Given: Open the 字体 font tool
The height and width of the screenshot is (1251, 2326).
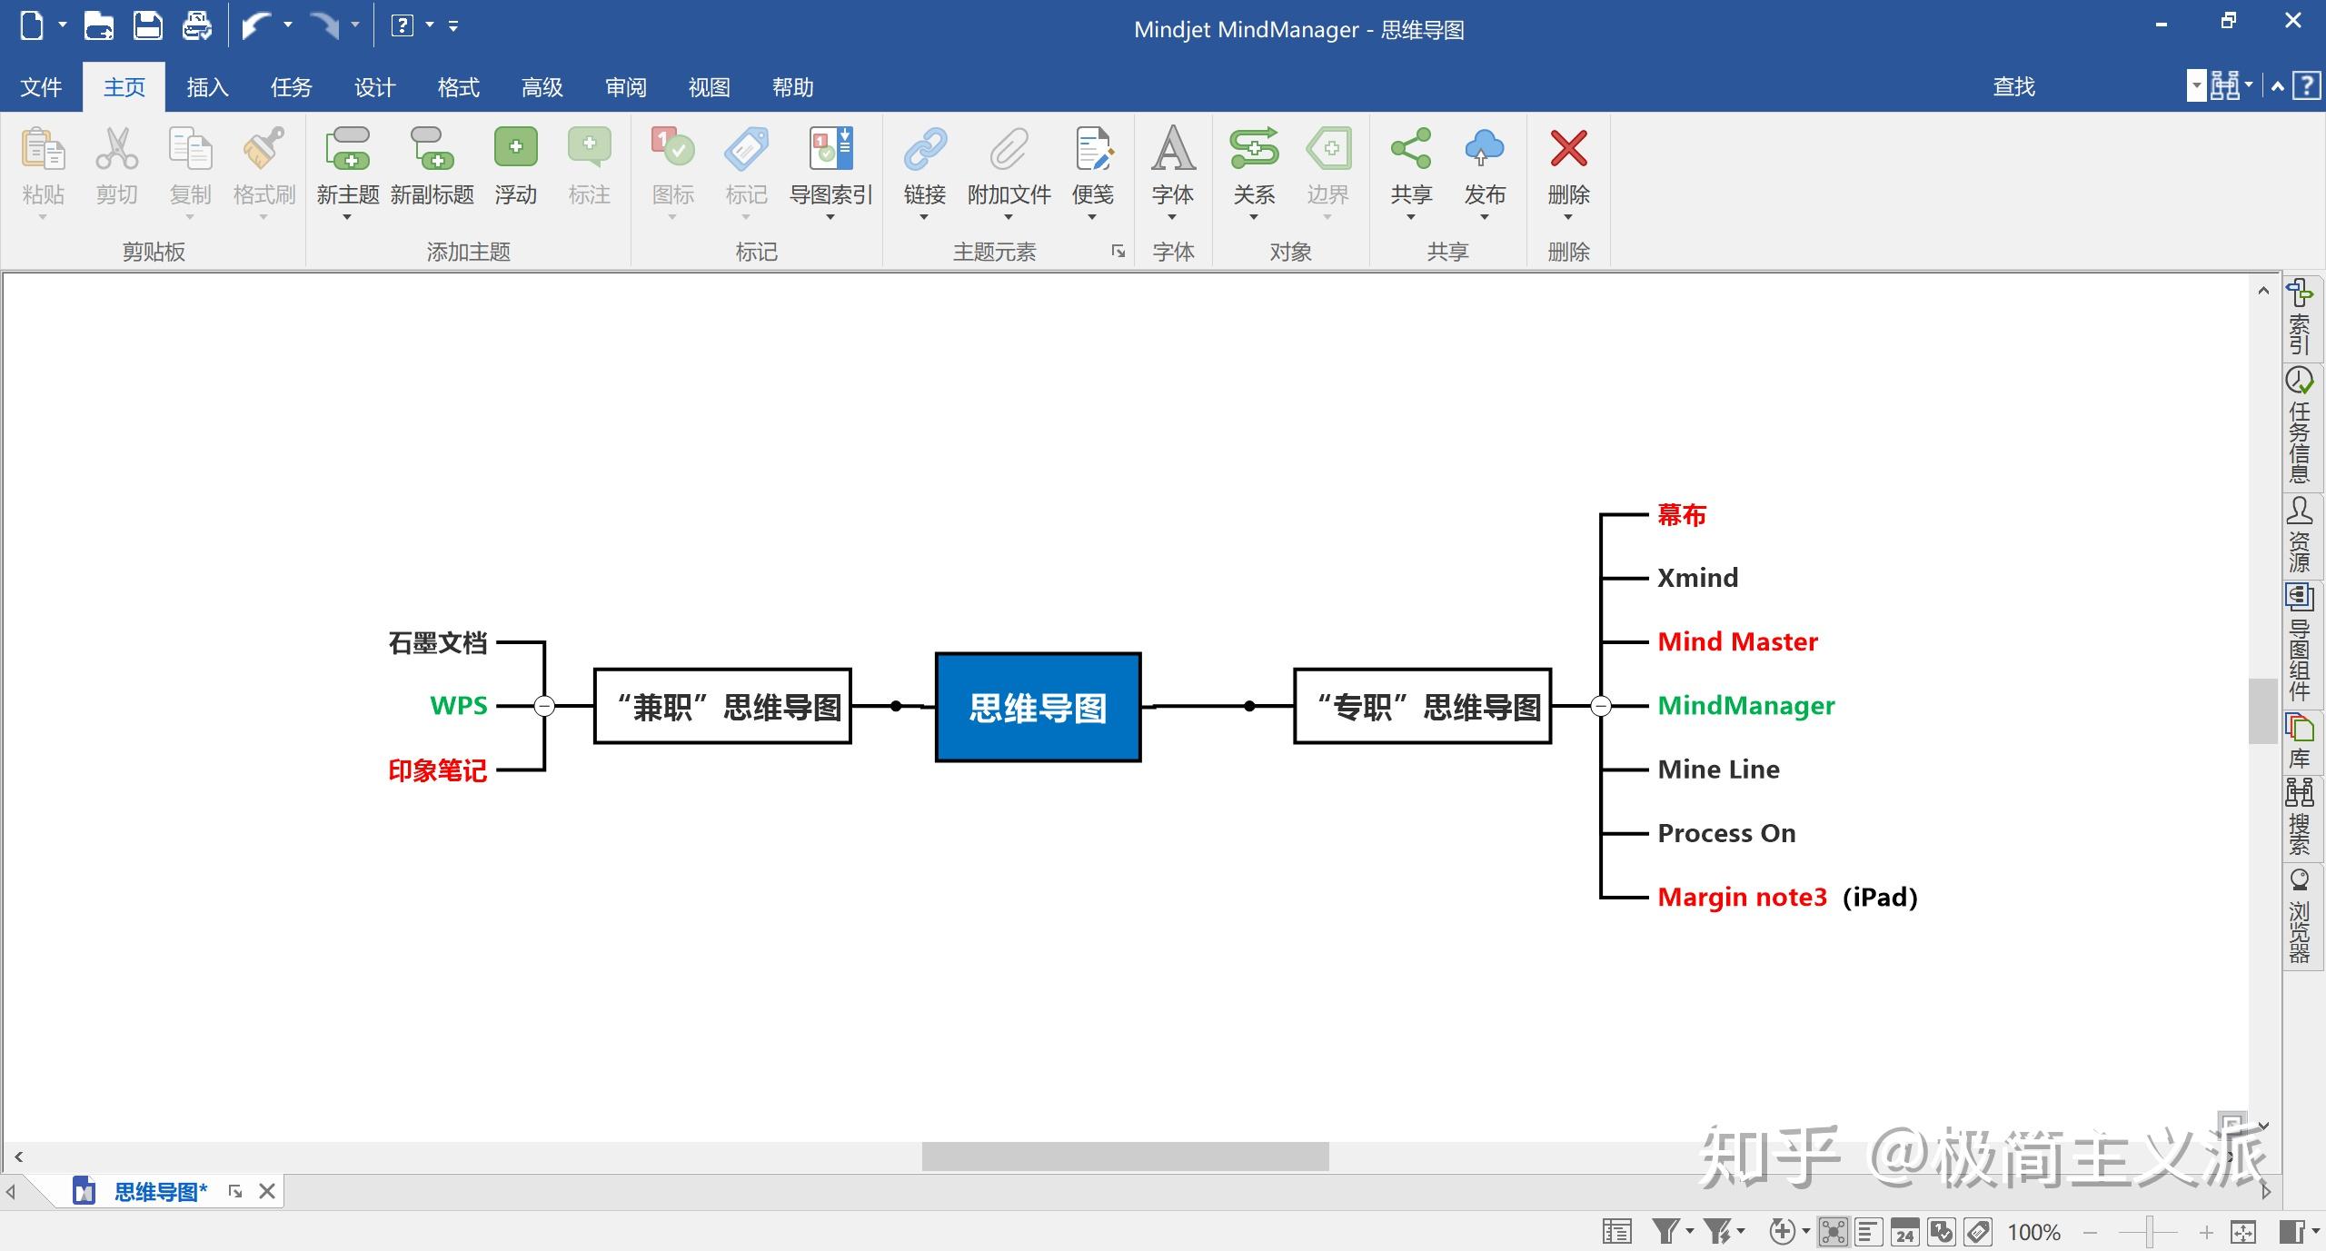Looking at the screenshot, I should [1172, 172].
